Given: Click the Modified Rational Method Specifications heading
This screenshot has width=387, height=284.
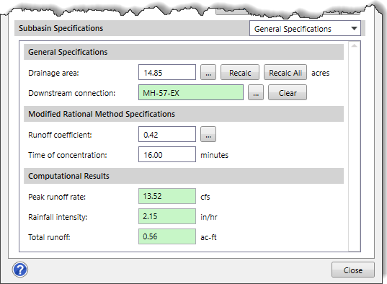Looking at the screenshot, I should [x=102, y=114].
